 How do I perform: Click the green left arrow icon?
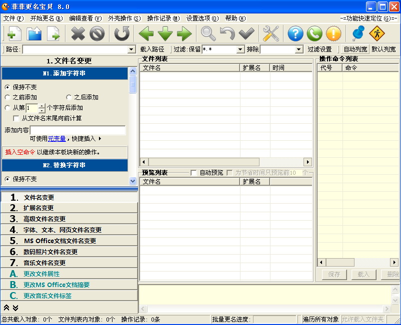tap(146, 33)
